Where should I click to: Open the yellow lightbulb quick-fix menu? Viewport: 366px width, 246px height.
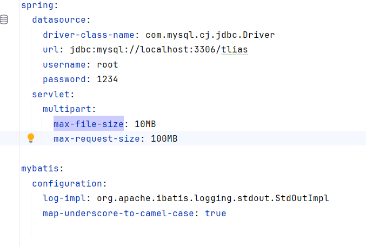(x=31, y=138)
